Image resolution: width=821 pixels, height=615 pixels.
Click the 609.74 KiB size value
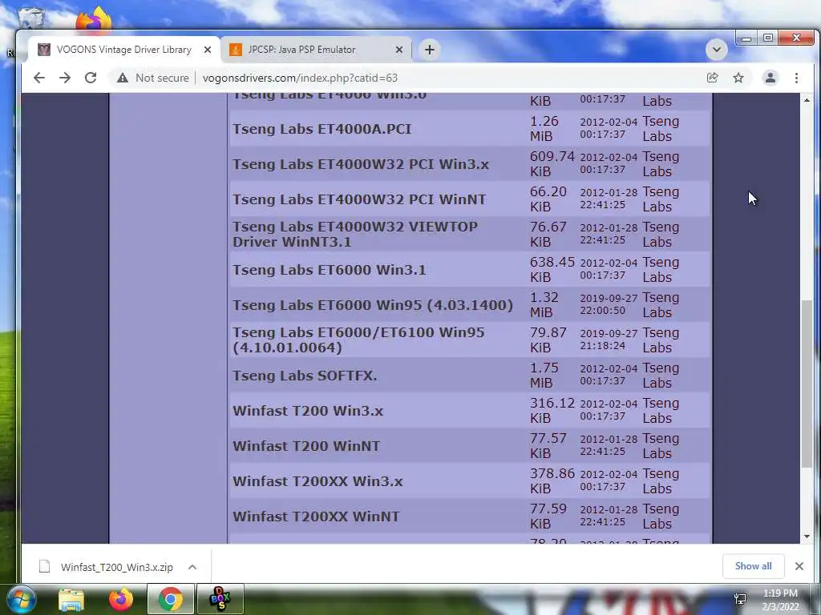(x=552, y=164)
